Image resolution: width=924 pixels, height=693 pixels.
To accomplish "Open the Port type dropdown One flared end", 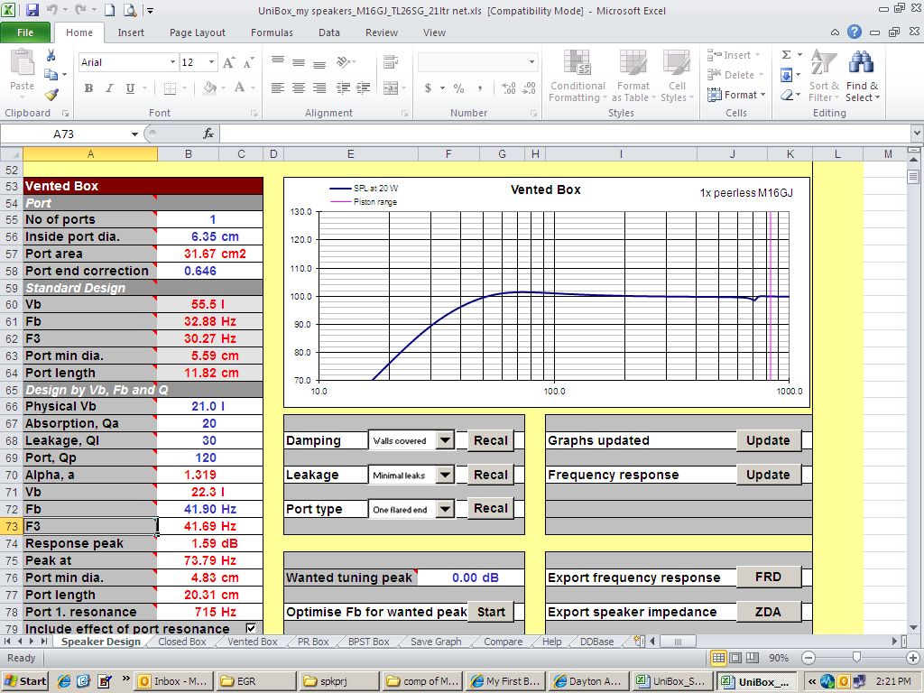I will coord(446,509).
